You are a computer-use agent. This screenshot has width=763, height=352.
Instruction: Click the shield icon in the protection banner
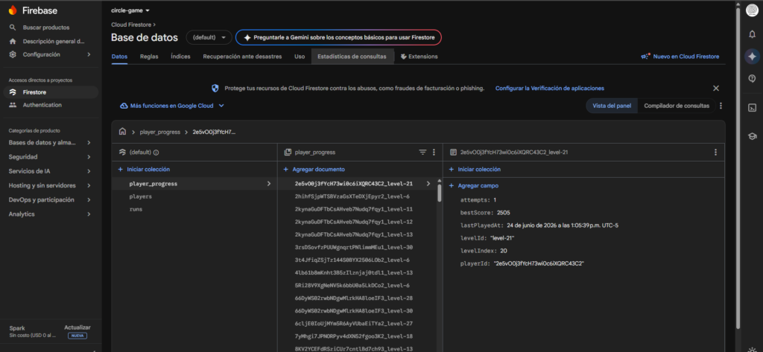[215, 89]
